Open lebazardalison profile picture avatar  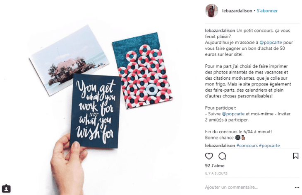click(212, 11)
